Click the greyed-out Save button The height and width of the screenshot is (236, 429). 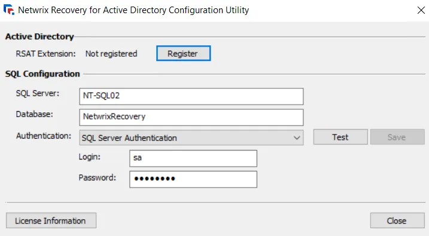pos(397,137)
